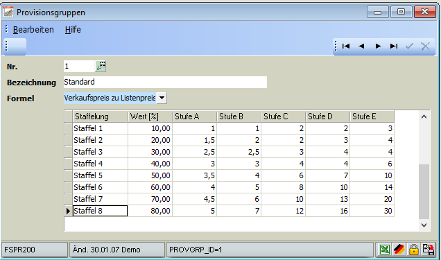Click the Wert cell 80,00

pyautogui.click(x=150, y=211)
